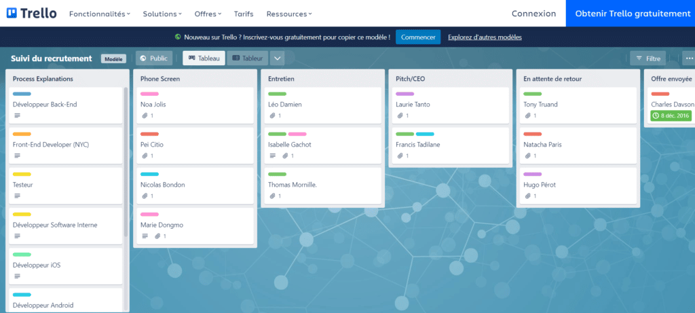
Task: Click the attachment icon on Laurie Tanto card
Action: tap(400, 116)
